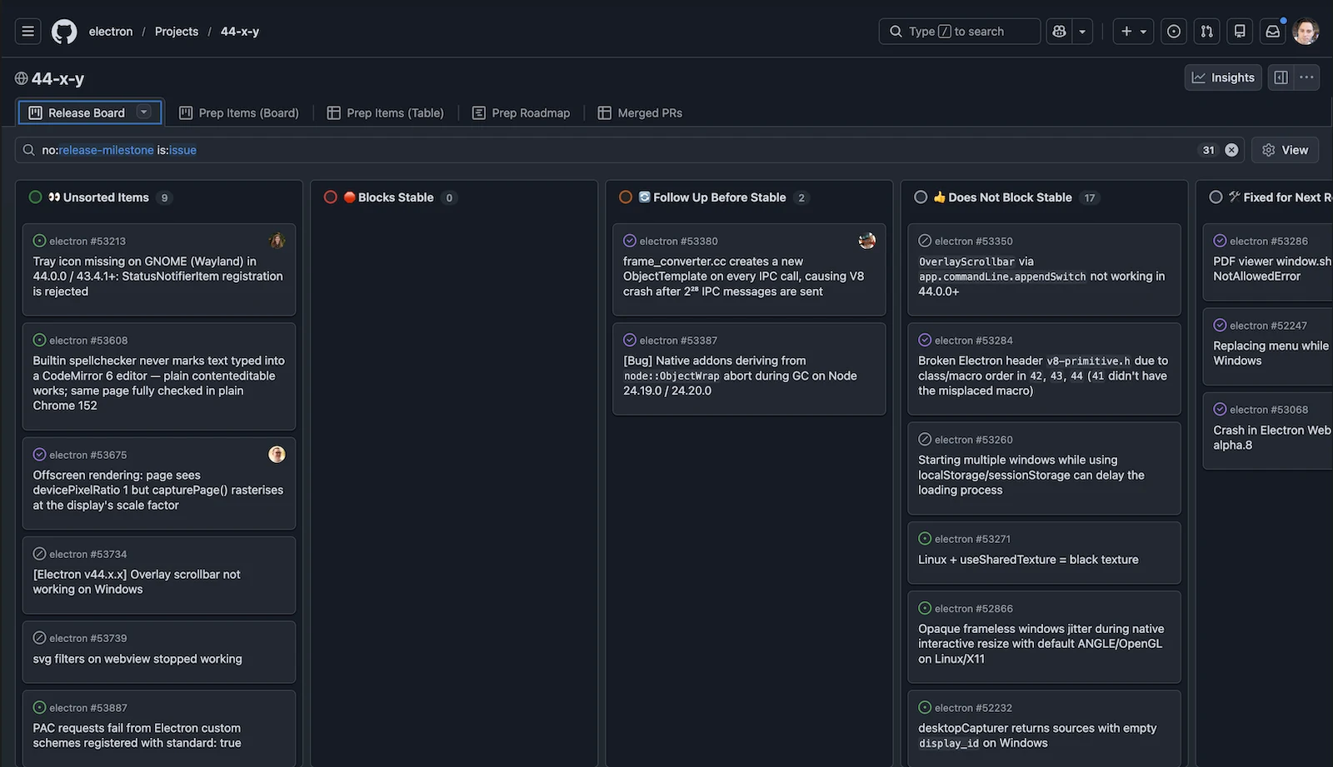Image resolution: width=1333 pixels, height=767 pixels.
Task: Open the create new plus menu
Action: click(1133, 32)
